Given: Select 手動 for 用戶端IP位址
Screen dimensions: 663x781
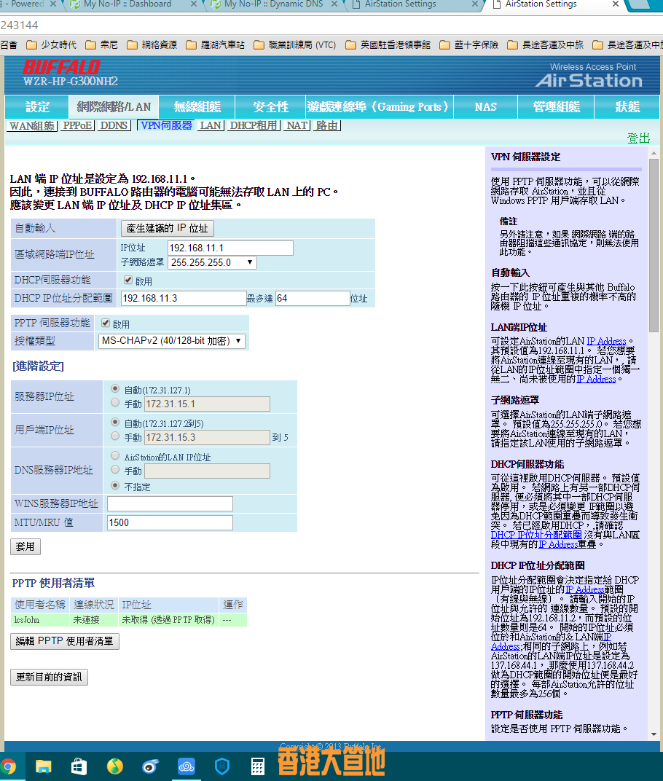Looking at the screenshot, I should pyautogui.click(x=115, y=436).
